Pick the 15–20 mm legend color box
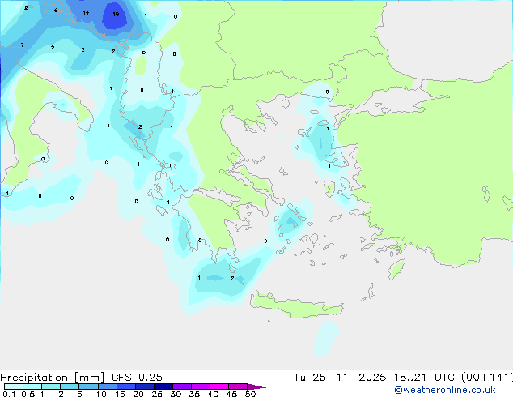The width and height of the screenshot is (513, 397). 126,386
